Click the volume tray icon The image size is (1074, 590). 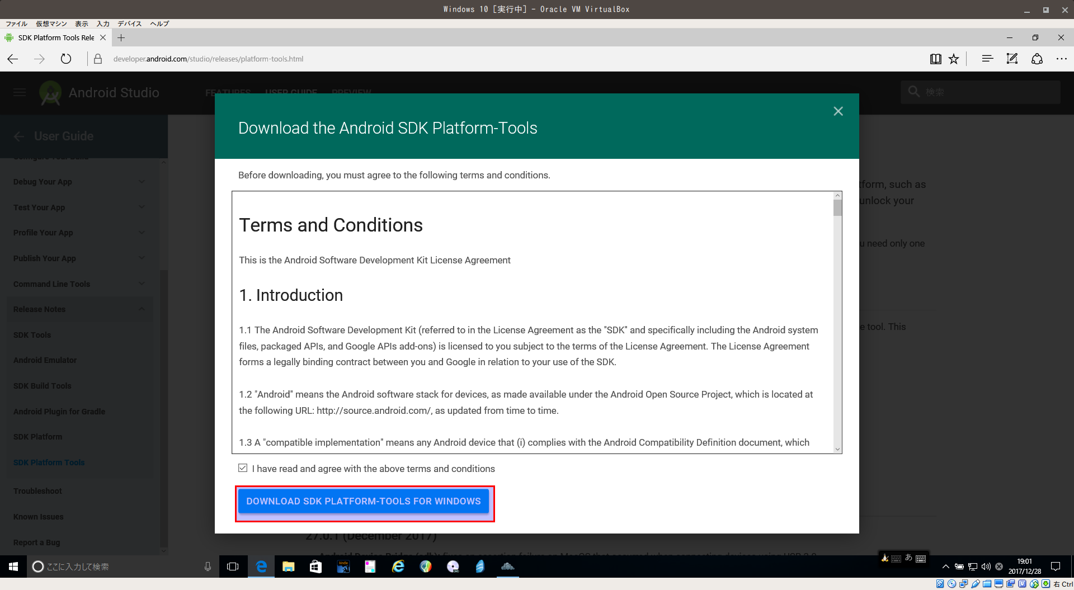(x=986, y=567)
